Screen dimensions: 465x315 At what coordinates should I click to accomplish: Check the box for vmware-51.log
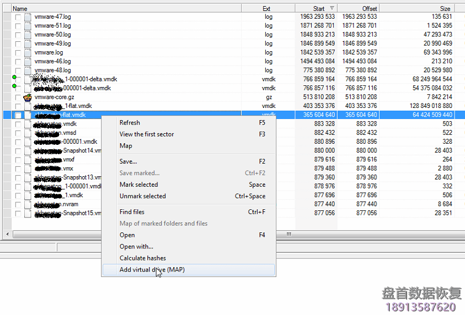point(18,26)
